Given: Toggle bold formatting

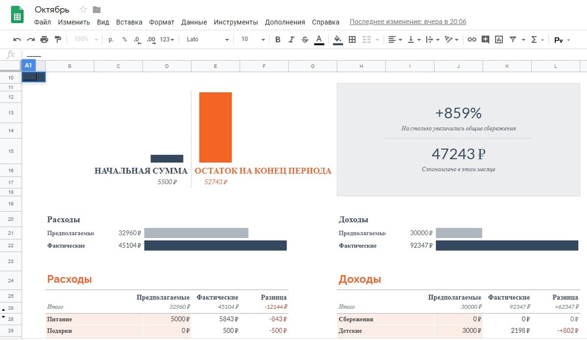Looking at the screenshot, I should [x=278, y=40].
